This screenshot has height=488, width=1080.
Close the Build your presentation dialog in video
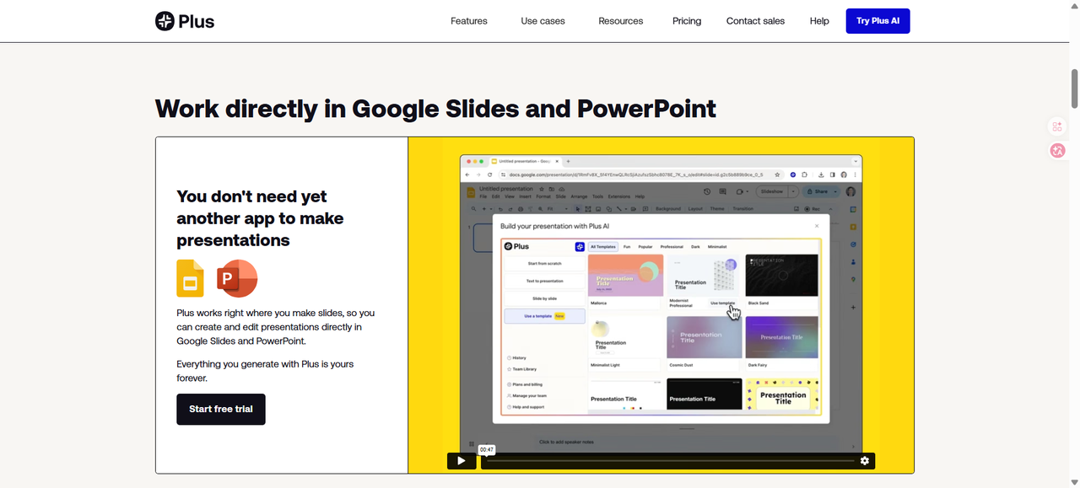pyautogui.click(x=817, y=226)
